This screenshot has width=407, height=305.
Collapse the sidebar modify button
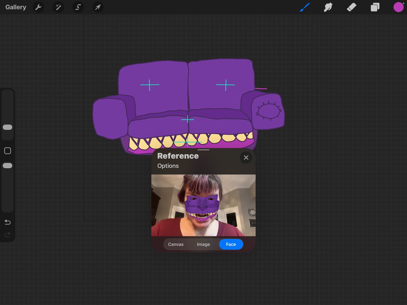click(x=7, y=151)
